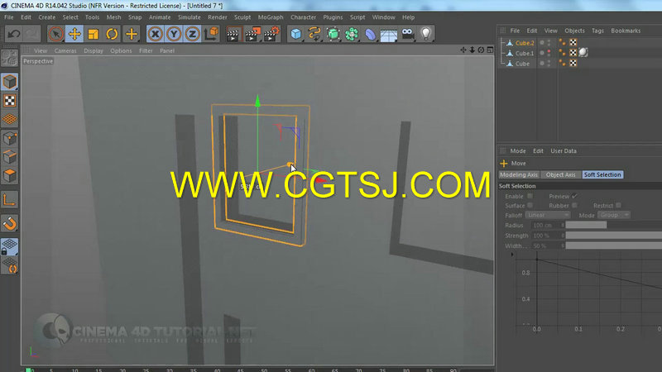Open the Sculpt menu
This screenshot has height=372, width=662.
(242, 17)
